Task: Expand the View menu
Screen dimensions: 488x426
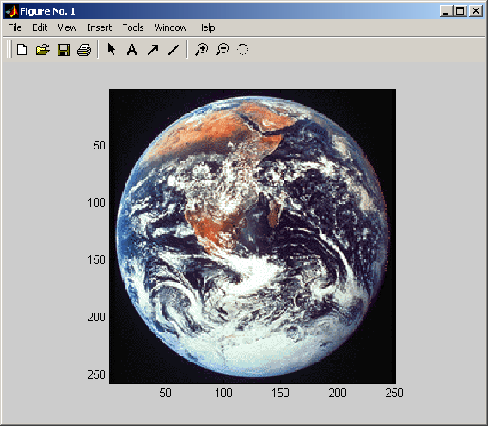Action: tap(67, 27)
